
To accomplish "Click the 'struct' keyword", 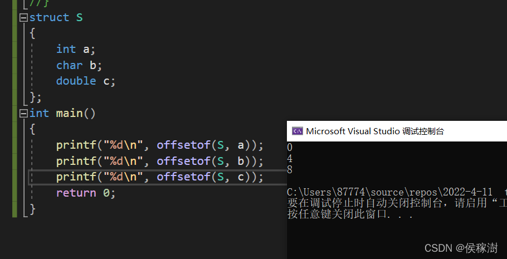I will click(49, 17).
